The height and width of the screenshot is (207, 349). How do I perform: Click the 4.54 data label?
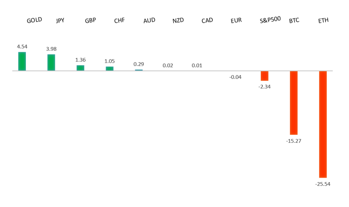pyautogui.click(x=22, y=46)
